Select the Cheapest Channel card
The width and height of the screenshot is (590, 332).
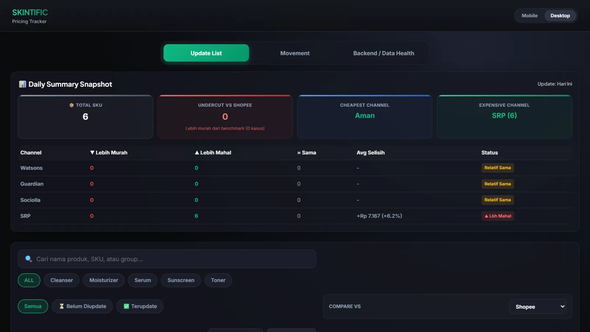(x=365, y=117)
